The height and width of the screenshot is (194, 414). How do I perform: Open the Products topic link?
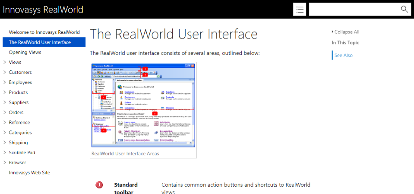18,92
